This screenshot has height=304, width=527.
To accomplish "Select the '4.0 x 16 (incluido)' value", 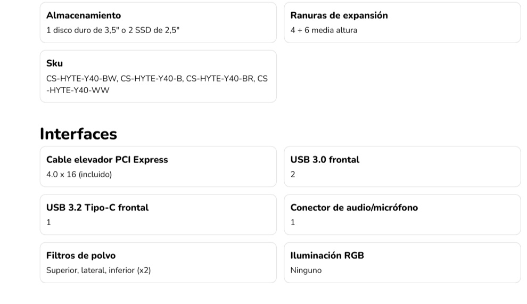I will pos(79,175).
